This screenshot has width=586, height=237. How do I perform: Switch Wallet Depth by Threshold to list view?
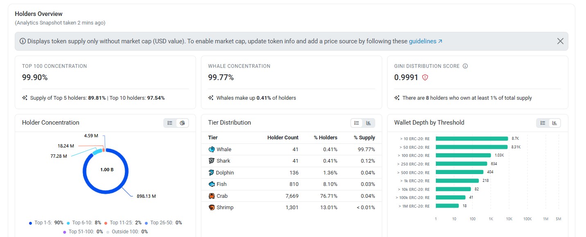543,123
